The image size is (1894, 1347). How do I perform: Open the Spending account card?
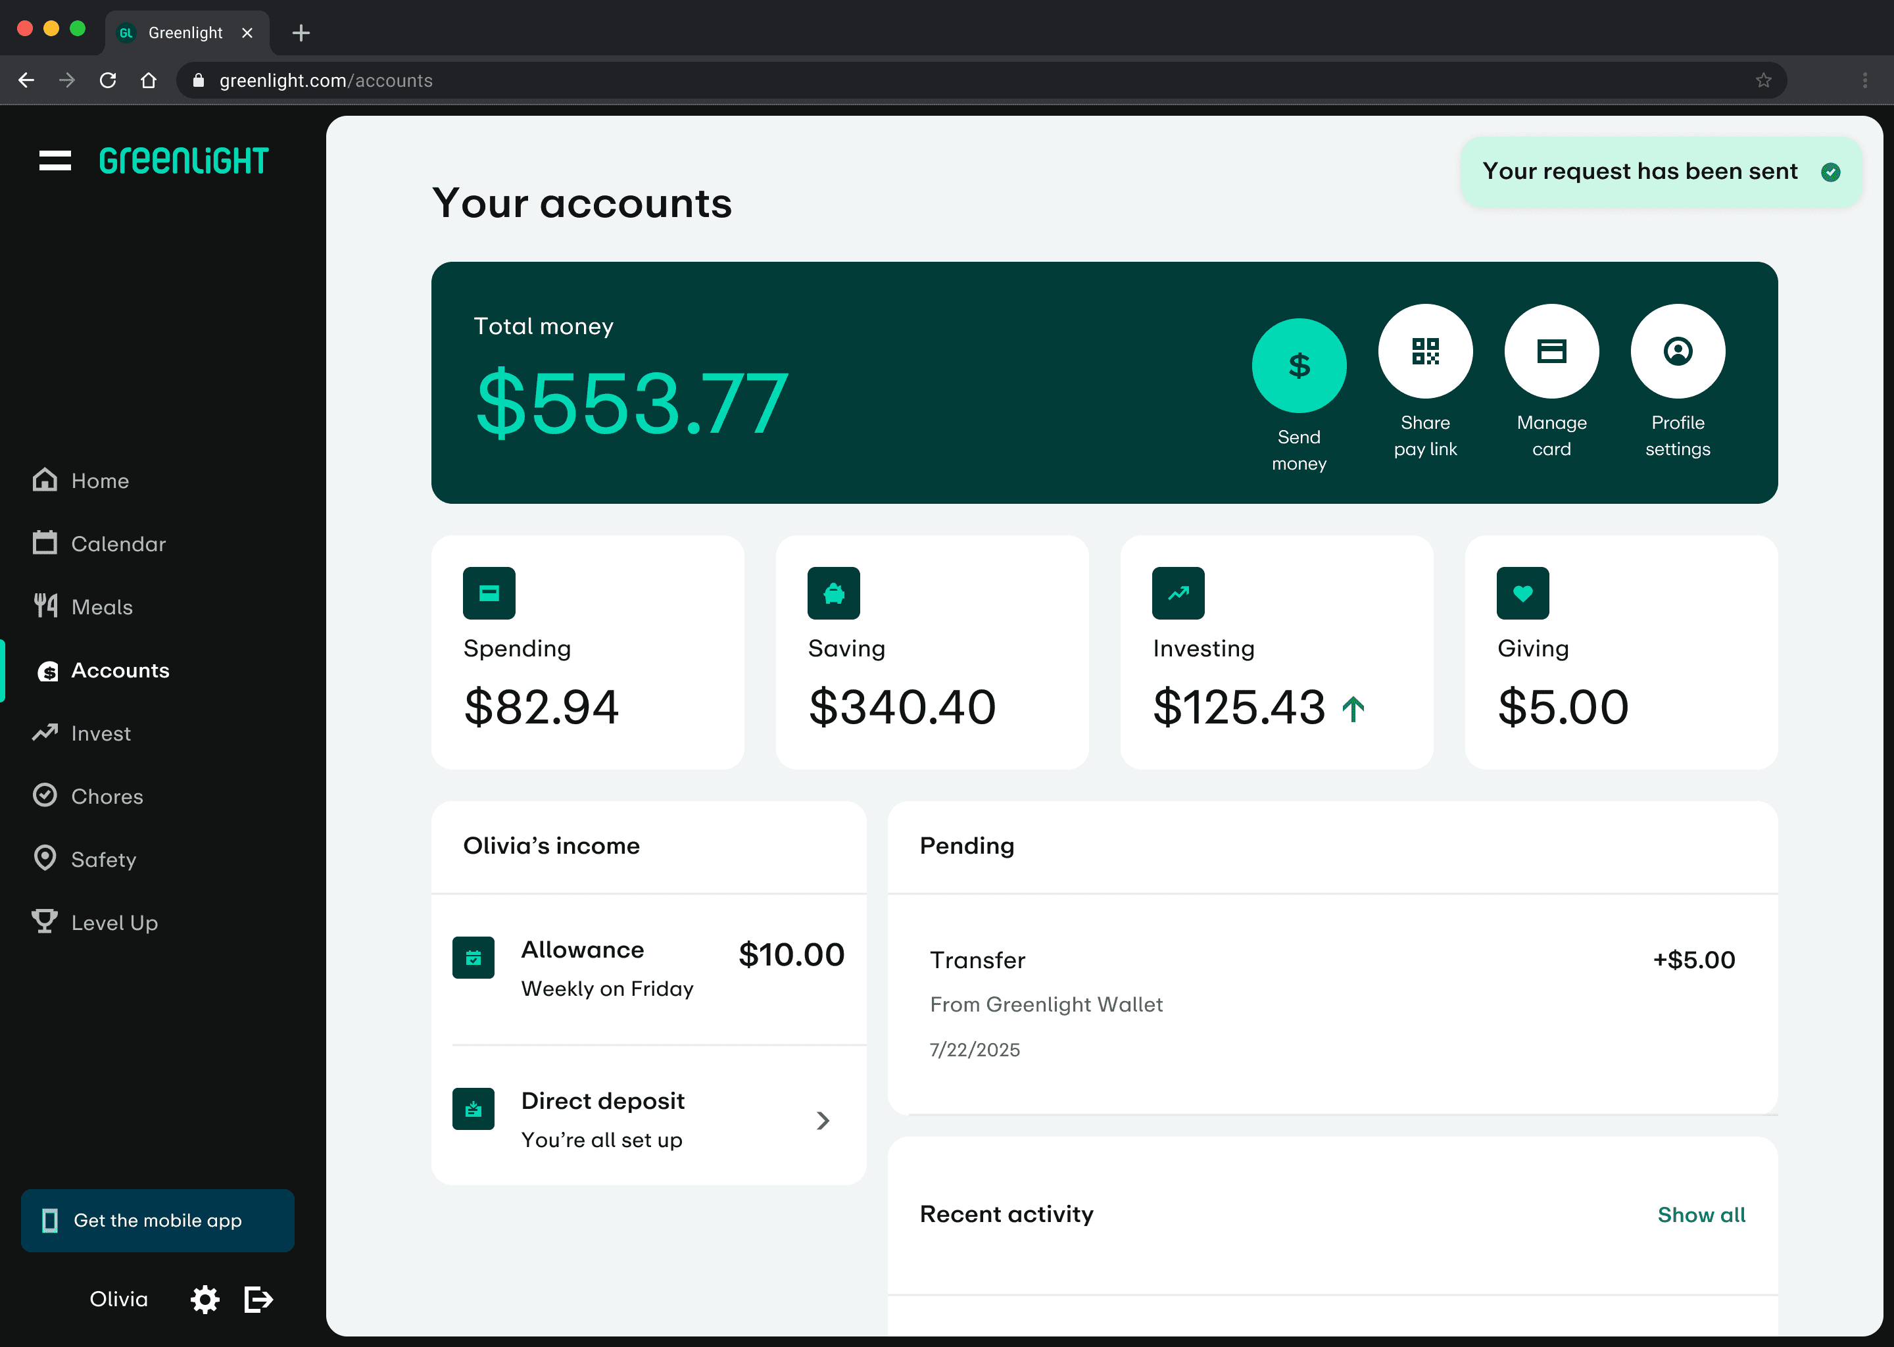[x=587, y=652]
